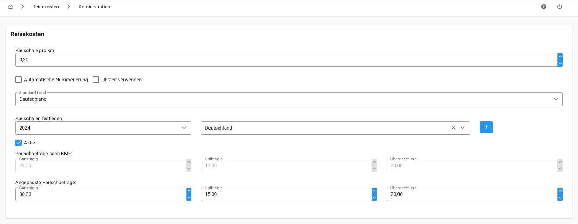
Task: Decrease Pauschale pro km with down arrow
Action: pos(560,63)
